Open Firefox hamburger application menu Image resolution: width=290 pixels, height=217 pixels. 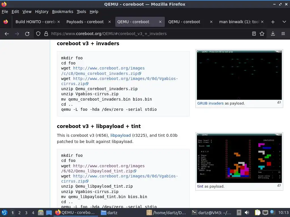pyautogui.click(x=283, y=34)
